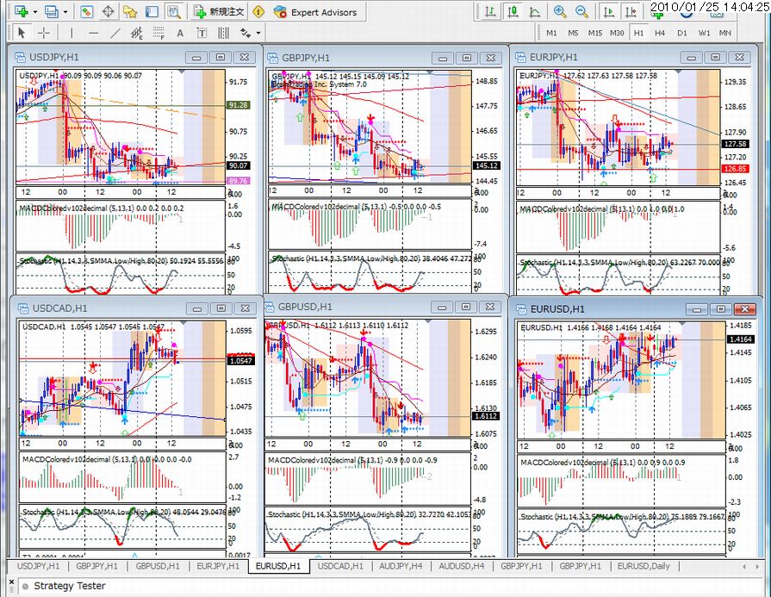Open EURUSD,H1 window system icon

click(521, 309)
